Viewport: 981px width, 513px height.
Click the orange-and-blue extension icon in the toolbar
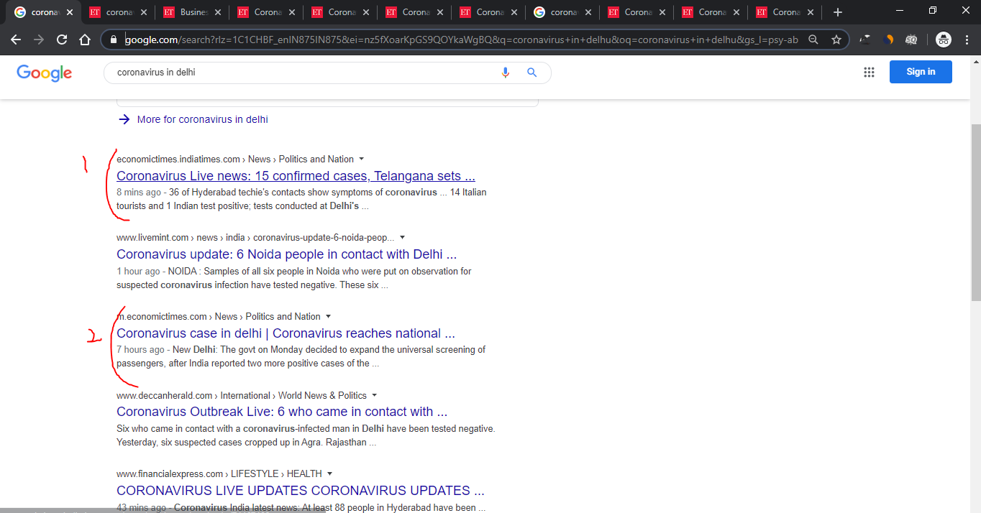(889, 40)
